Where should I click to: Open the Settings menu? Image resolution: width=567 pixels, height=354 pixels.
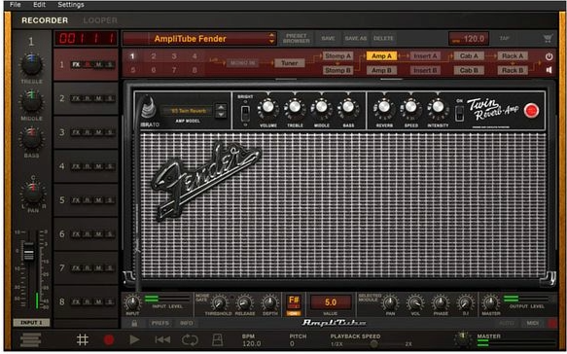(x=71, y=5)
